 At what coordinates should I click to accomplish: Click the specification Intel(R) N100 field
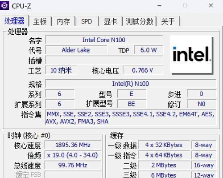131,84
